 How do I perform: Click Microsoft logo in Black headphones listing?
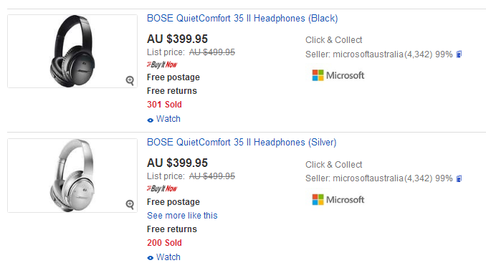tap(338, 75)
